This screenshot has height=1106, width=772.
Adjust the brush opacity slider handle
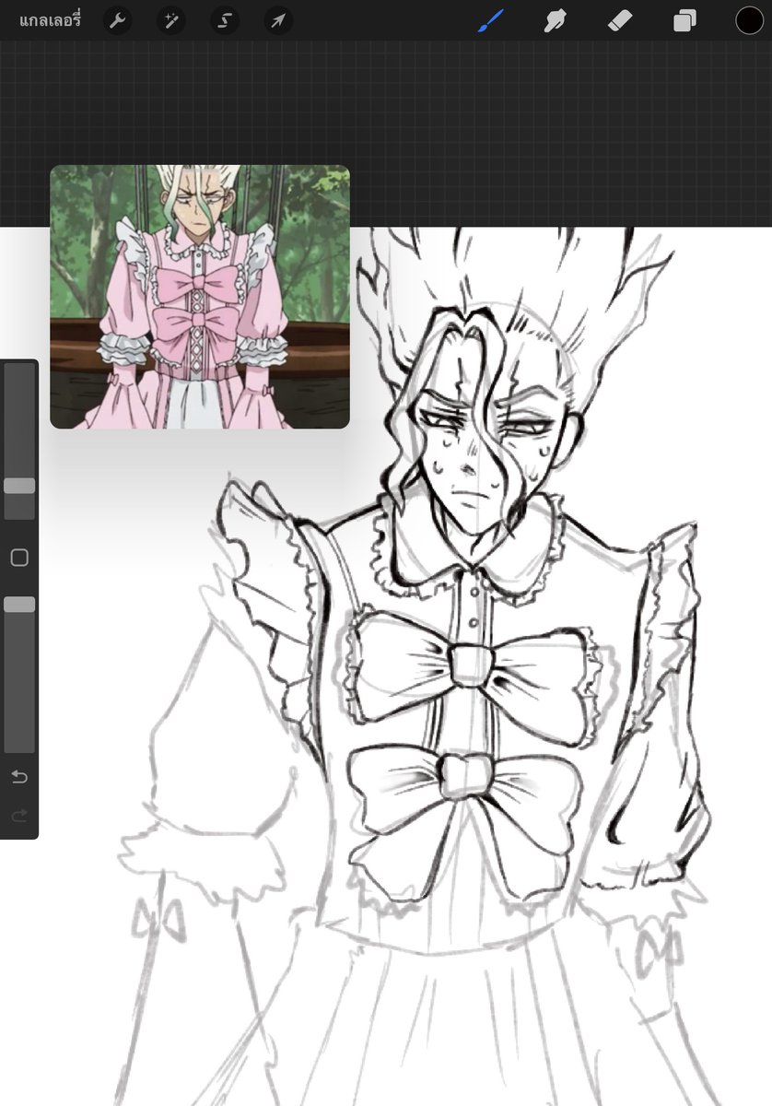[x=19, y=605]
